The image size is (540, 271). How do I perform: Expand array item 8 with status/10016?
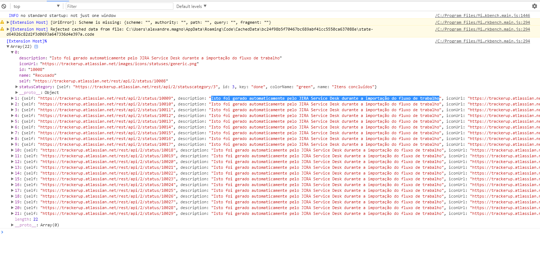[13, 139]
